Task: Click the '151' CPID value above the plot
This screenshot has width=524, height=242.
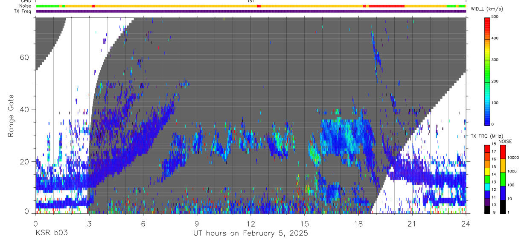Action: point(250,1)
